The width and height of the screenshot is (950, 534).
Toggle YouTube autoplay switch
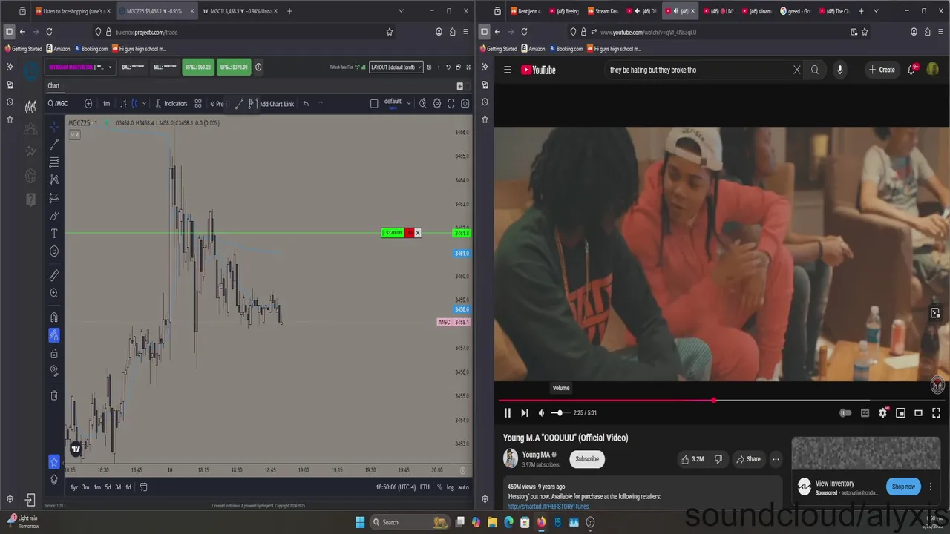point(845,413)
